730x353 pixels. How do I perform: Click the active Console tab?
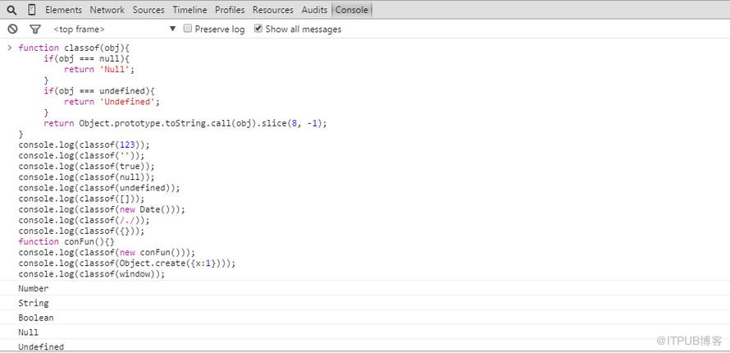point(352,10)
